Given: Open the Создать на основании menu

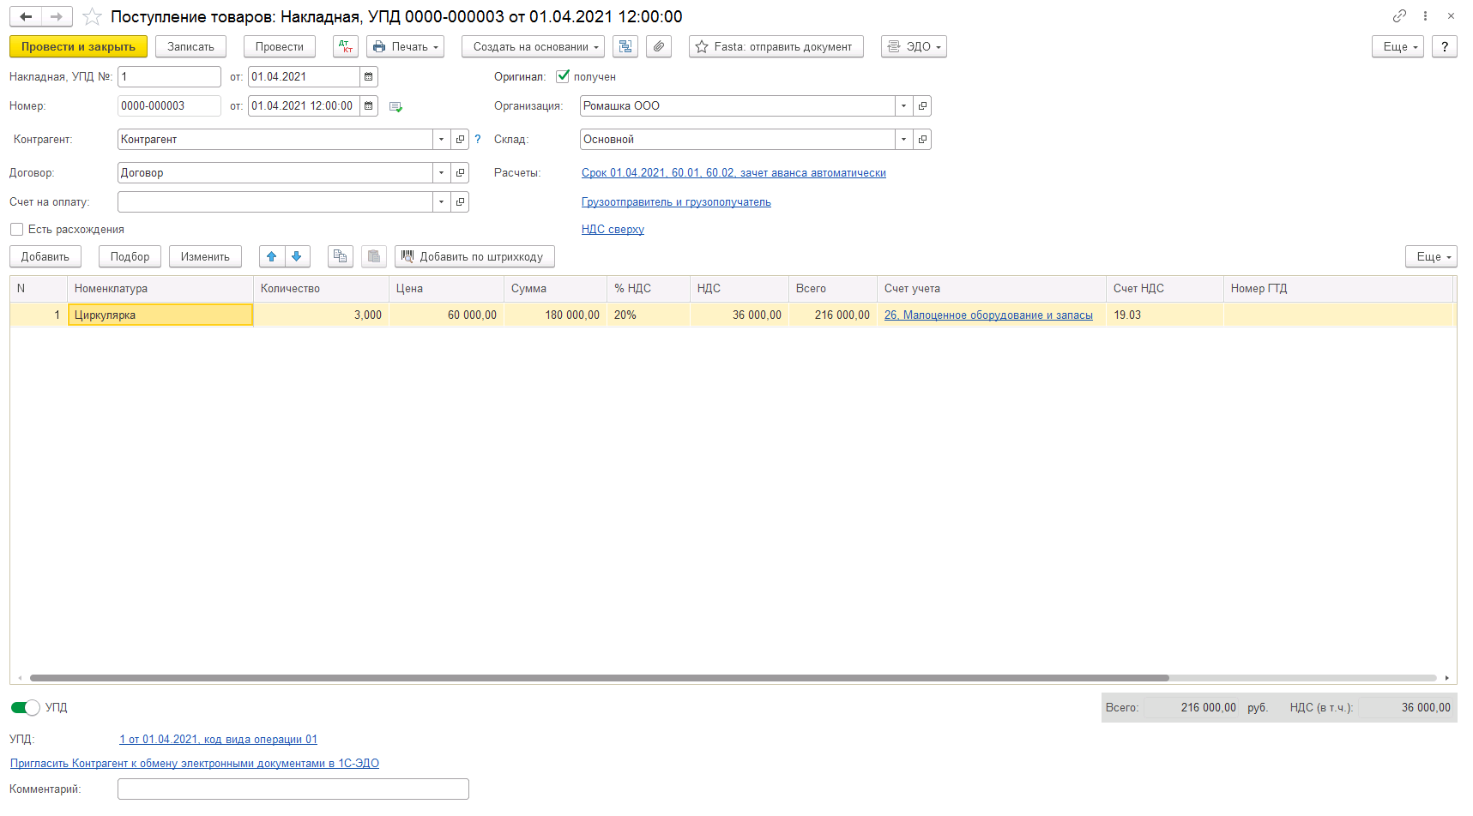Looking at the screenshot, I should (x=533, y=46).
